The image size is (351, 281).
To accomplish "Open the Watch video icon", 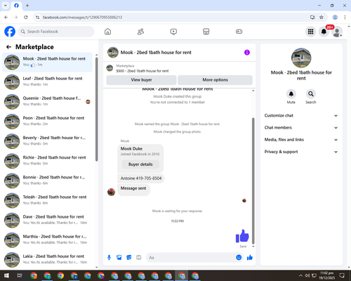I will (173, 32).
